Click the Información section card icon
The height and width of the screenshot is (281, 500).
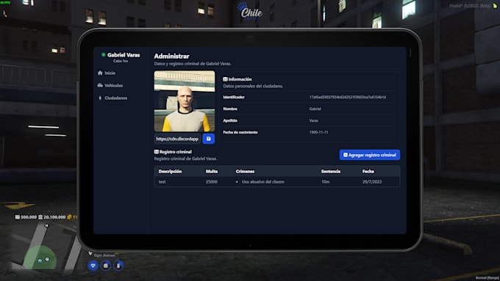point(225,79)
